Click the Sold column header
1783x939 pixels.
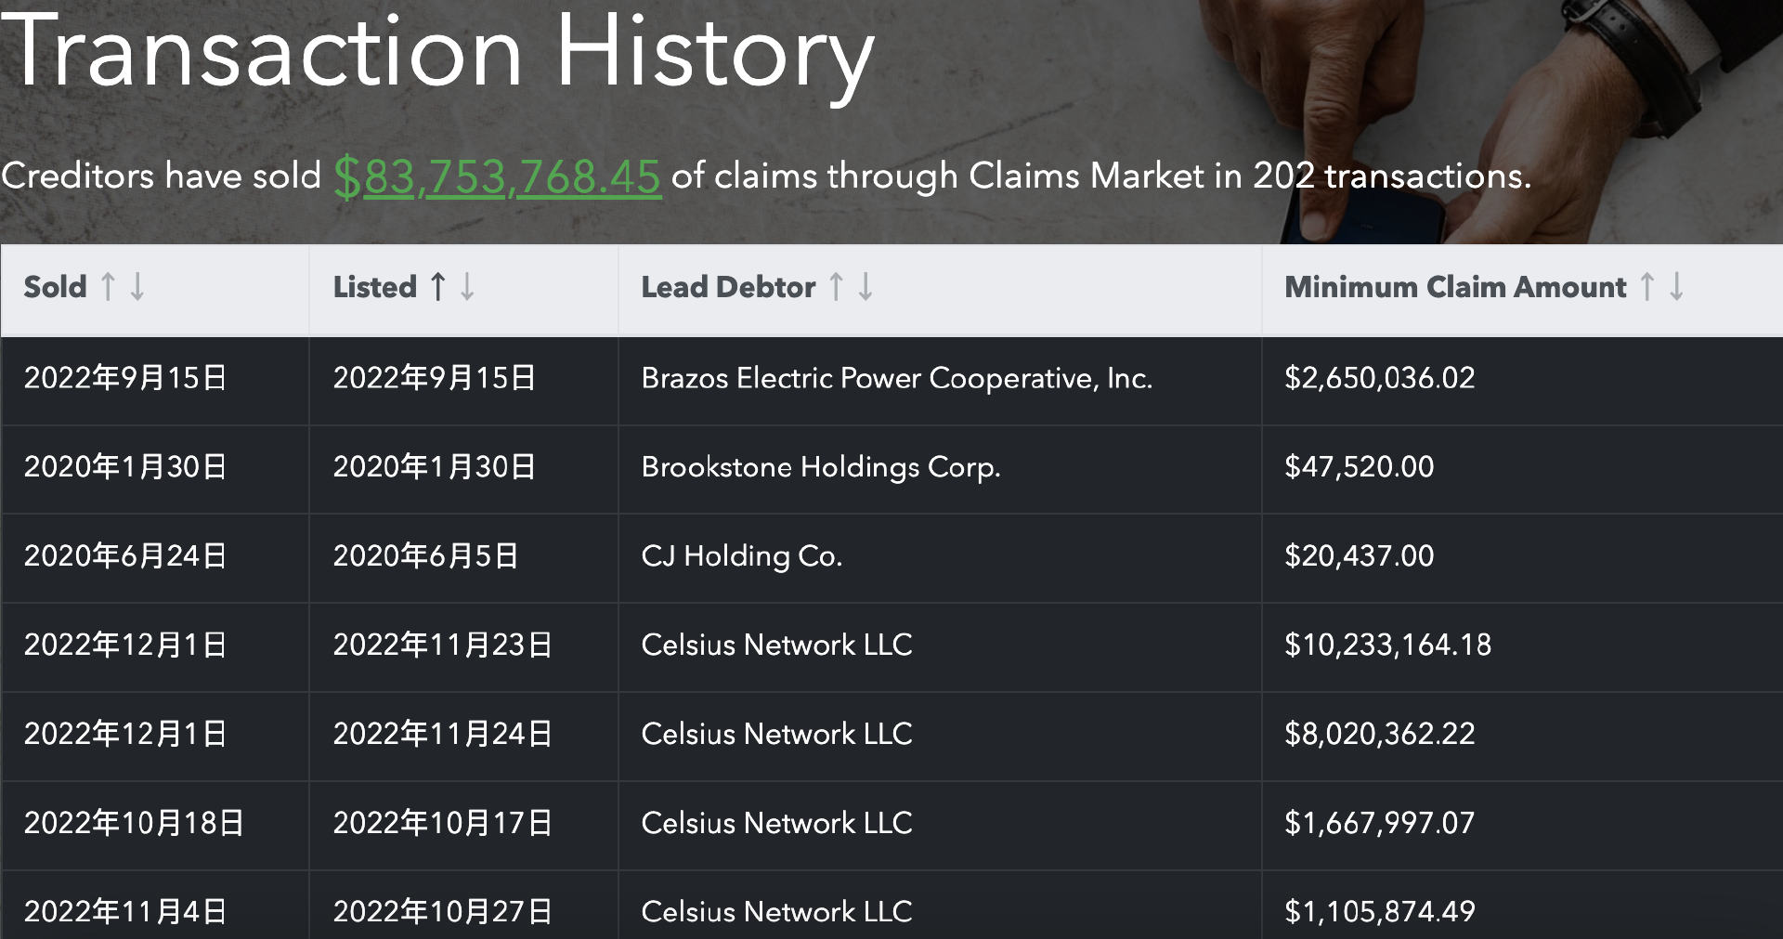(x=56, y=287)
